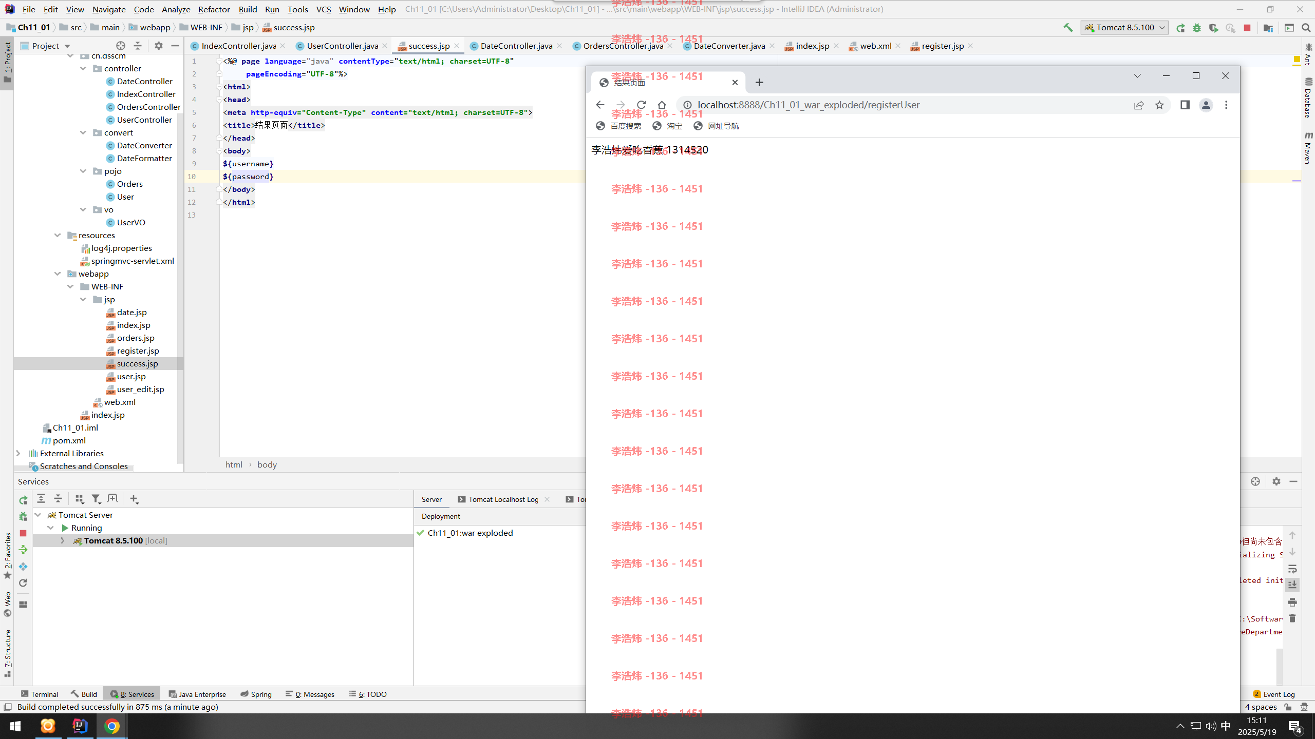
Task: Collapse all in the Project panel toolbar
Action: [138, 46]
